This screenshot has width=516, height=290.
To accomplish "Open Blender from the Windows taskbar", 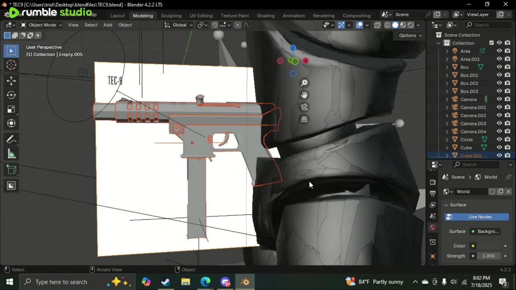I will pos(245,282).
